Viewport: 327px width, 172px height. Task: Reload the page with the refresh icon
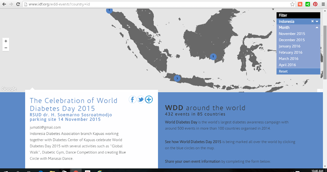pos(18,4)
